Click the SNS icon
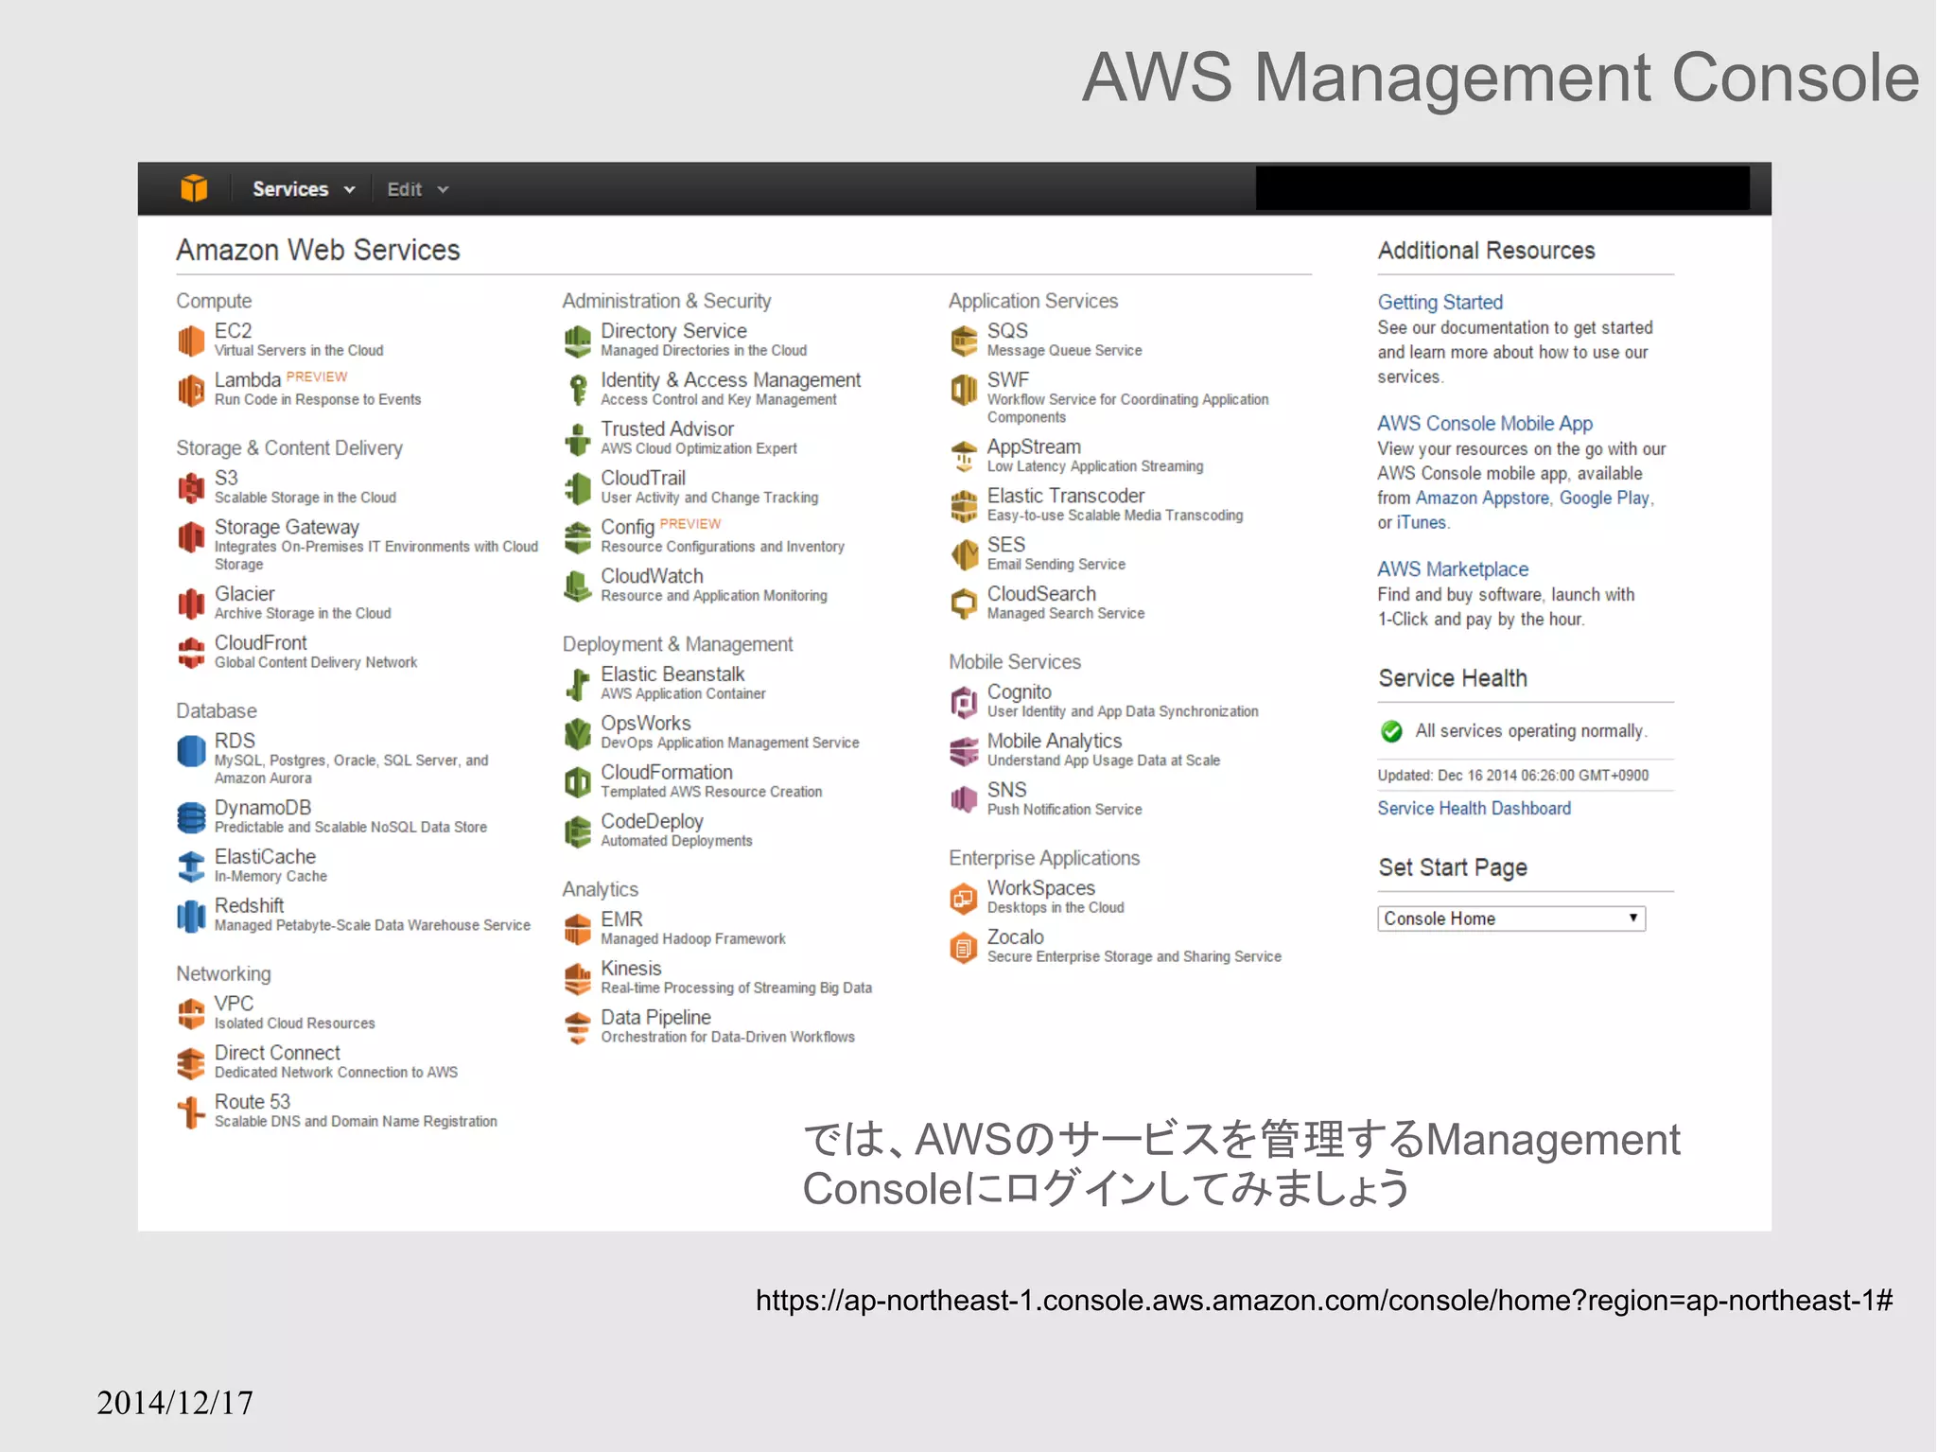Screen dimensions: 1937x1452 click(964, 799)
